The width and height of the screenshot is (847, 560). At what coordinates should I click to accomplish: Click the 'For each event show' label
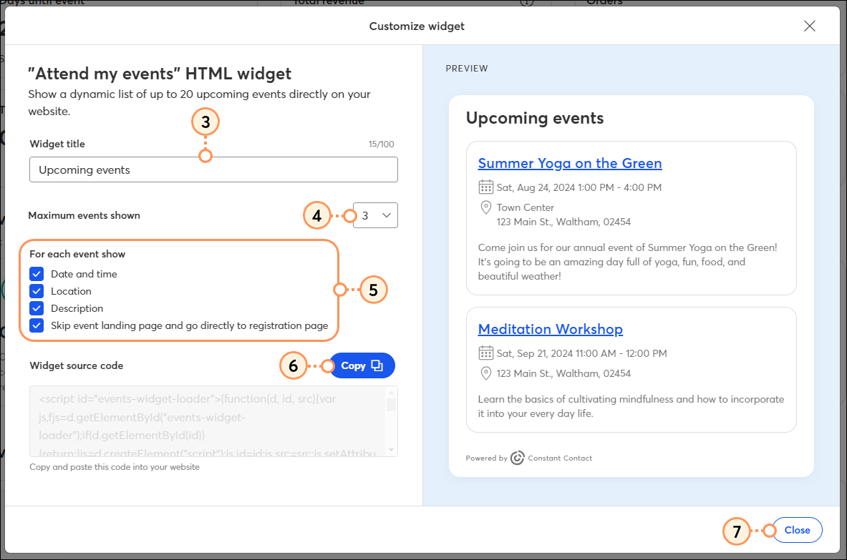[x=77, y=254]
